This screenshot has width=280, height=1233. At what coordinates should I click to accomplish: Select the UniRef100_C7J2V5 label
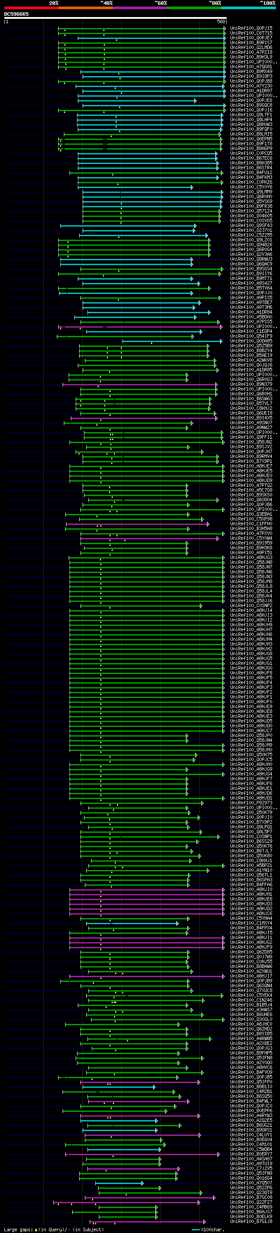click(x=251, y=1168)
